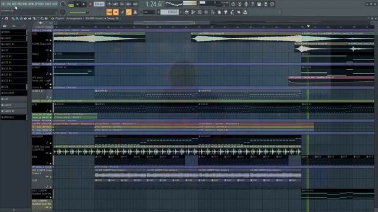Click the transport stop button
Screen dimensions: 378x212
[84, 4]
